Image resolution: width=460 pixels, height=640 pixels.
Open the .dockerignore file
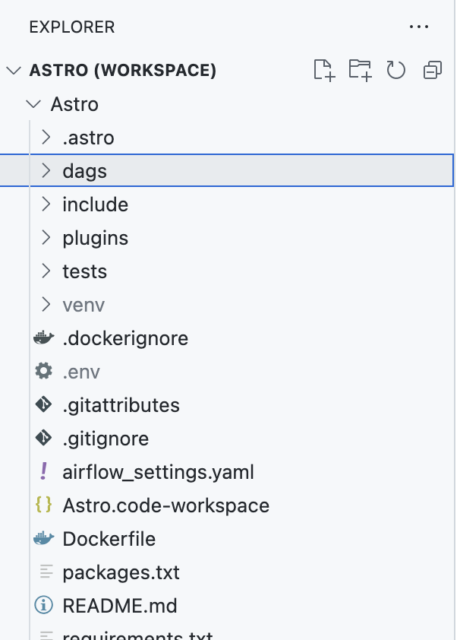pos(125,338)
